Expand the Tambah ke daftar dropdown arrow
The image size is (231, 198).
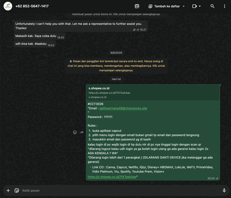[x=183, y=6]
